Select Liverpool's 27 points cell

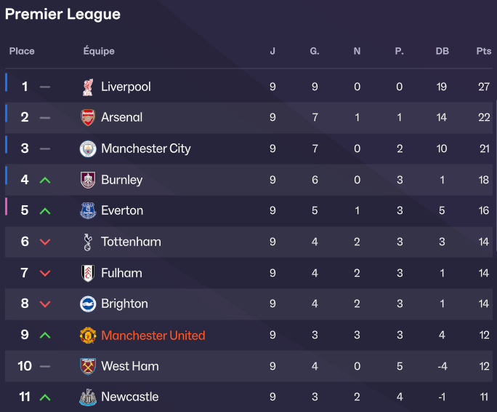(484, 87)
